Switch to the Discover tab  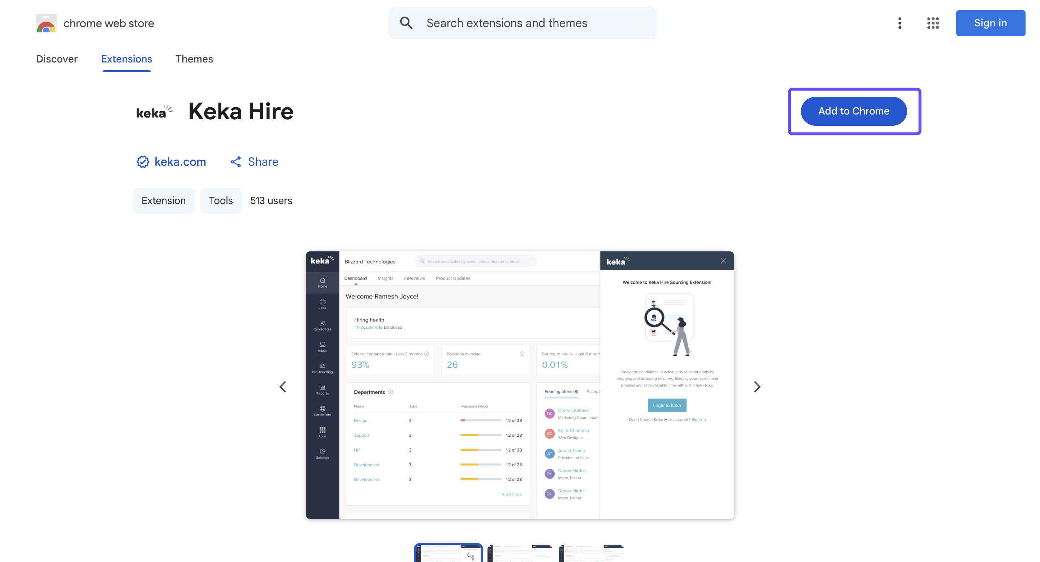[x=57, y=59]
